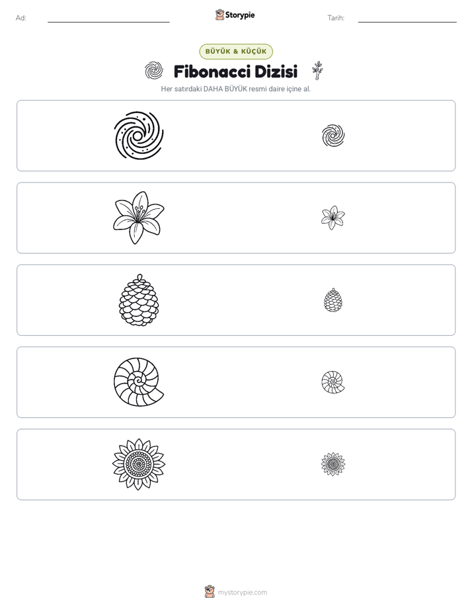The image size is (472, 611).
Task: Circle the large nautilus shell image
Action: [x=139, y=382]
